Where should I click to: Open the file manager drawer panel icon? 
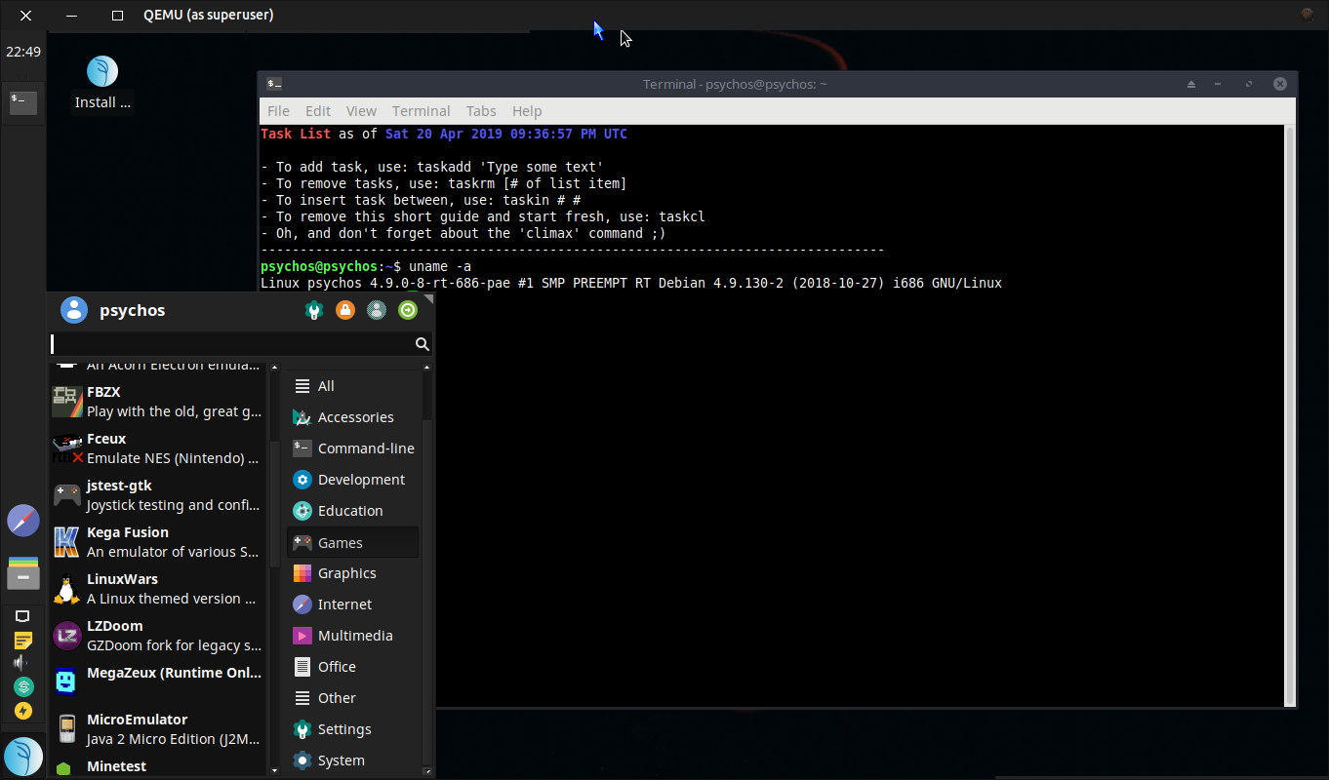point(23,572)
